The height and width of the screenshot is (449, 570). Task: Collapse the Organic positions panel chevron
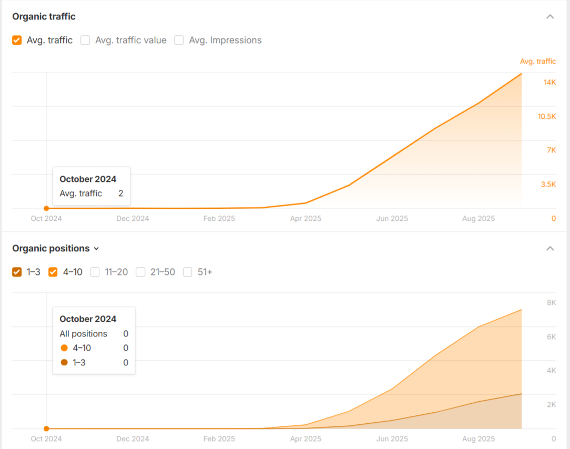pyautogui.click(x=550, y=248)
